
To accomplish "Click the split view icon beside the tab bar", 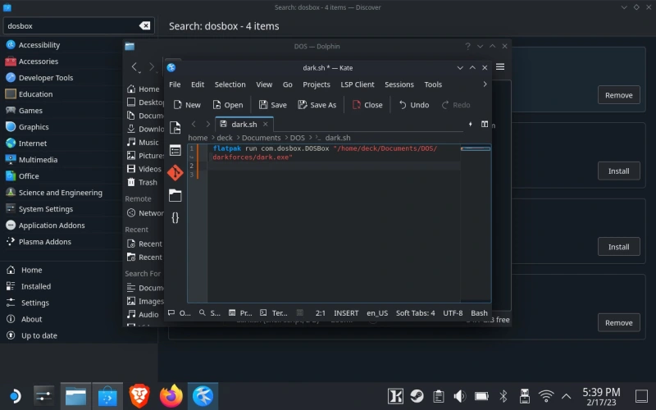I will point(485,124).
